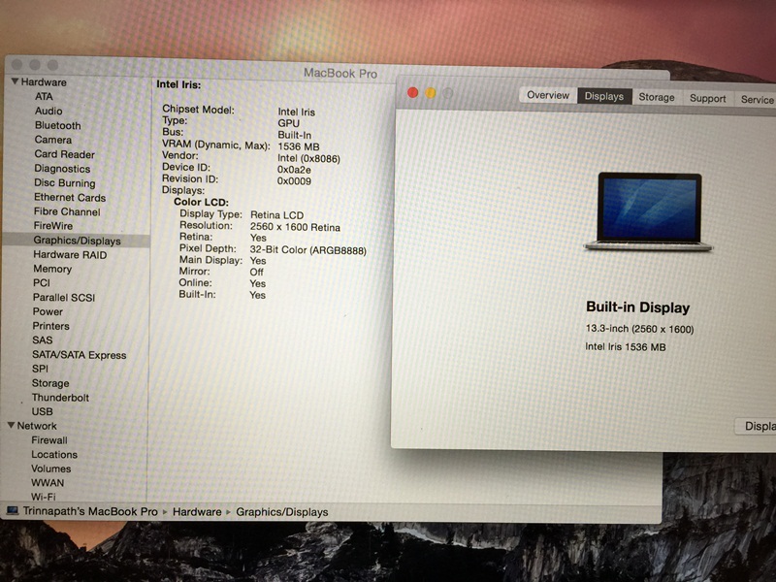Click the resolution value 2560 x 1600 Retina
Screen dimensions: 776x582
click(295, 227)
